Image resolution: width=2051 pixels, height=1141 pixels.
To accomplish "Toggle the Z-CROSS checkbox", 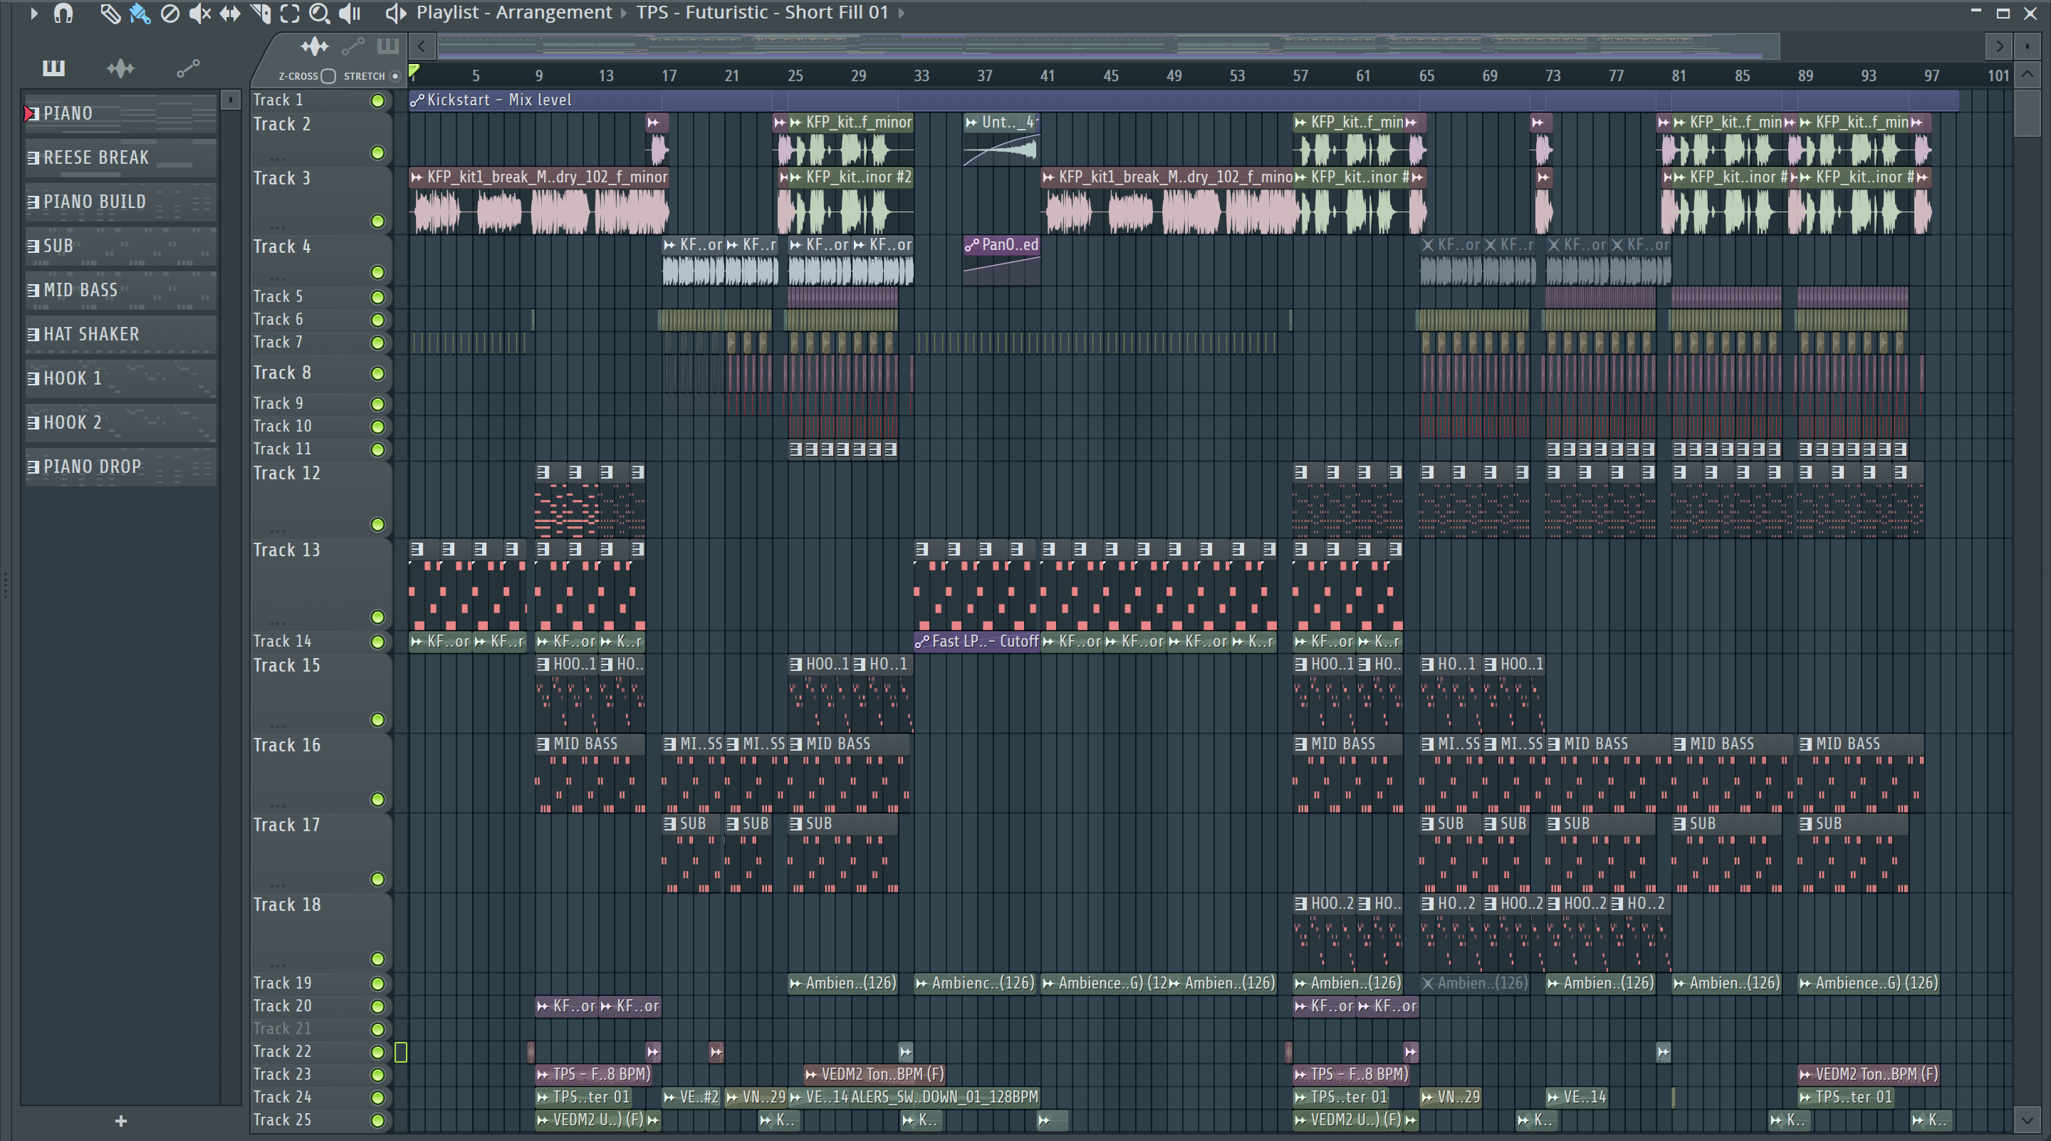I will [328, 76].
